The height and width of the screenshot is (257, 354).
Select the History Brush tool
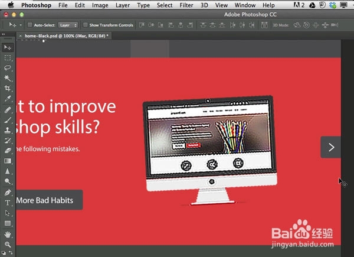click(x=8, y=141)
